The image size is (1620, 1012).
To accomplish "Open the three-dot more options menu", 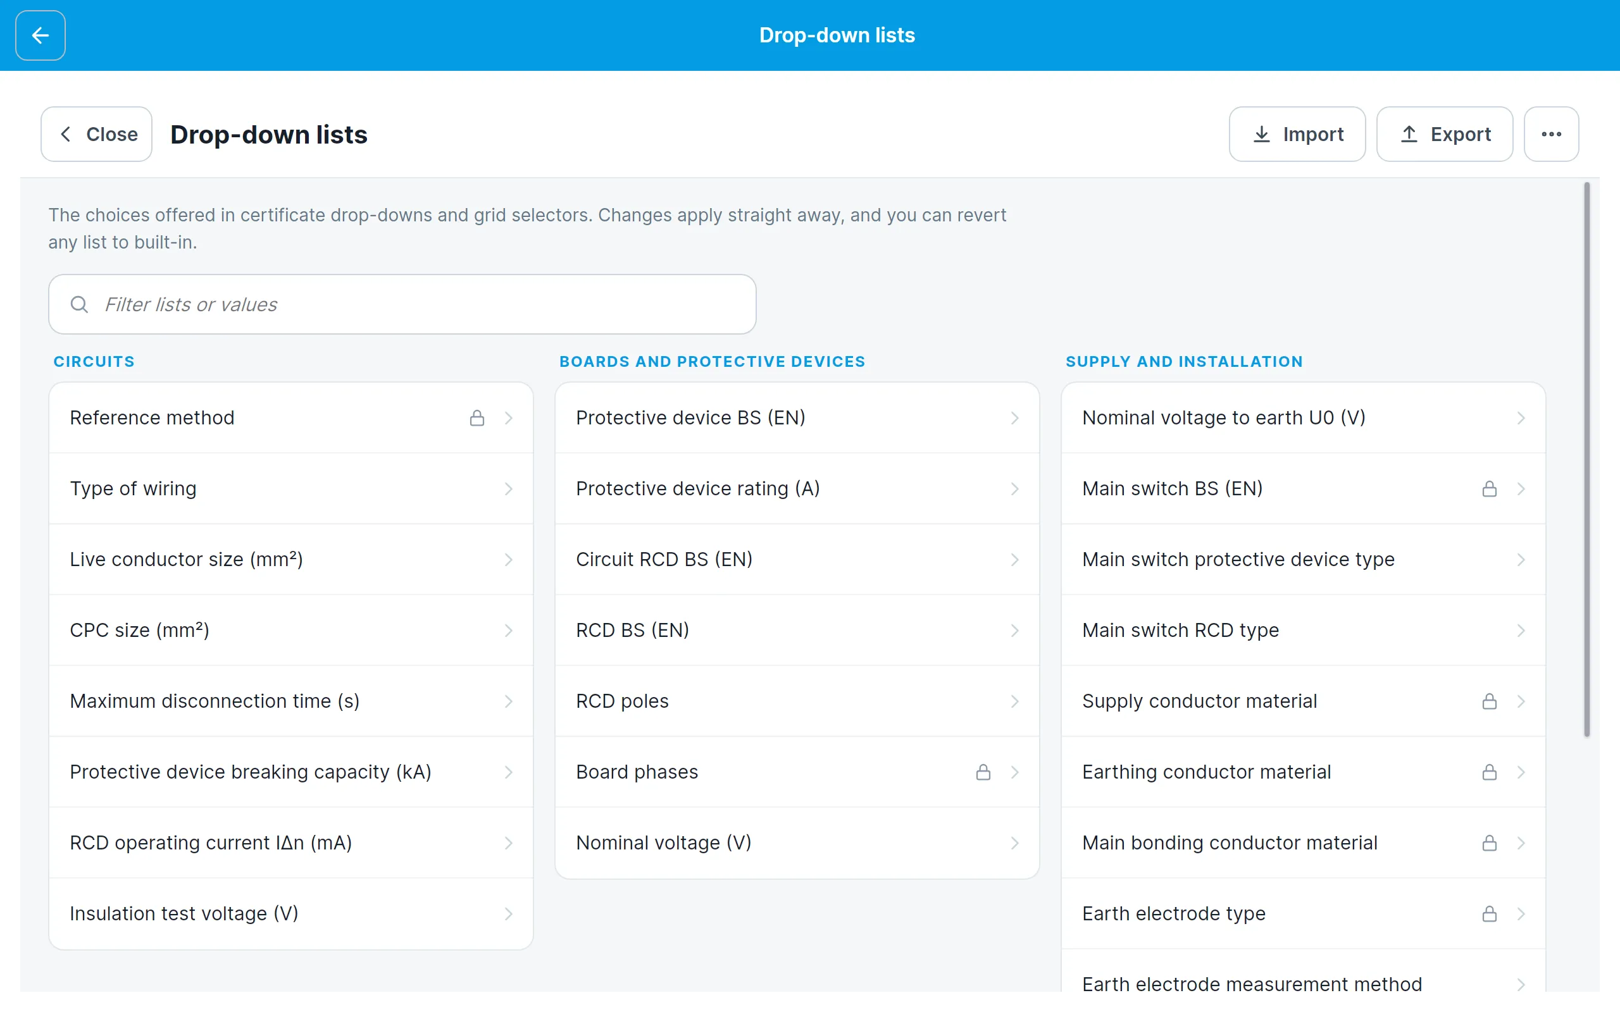I will click(1551, 134).
